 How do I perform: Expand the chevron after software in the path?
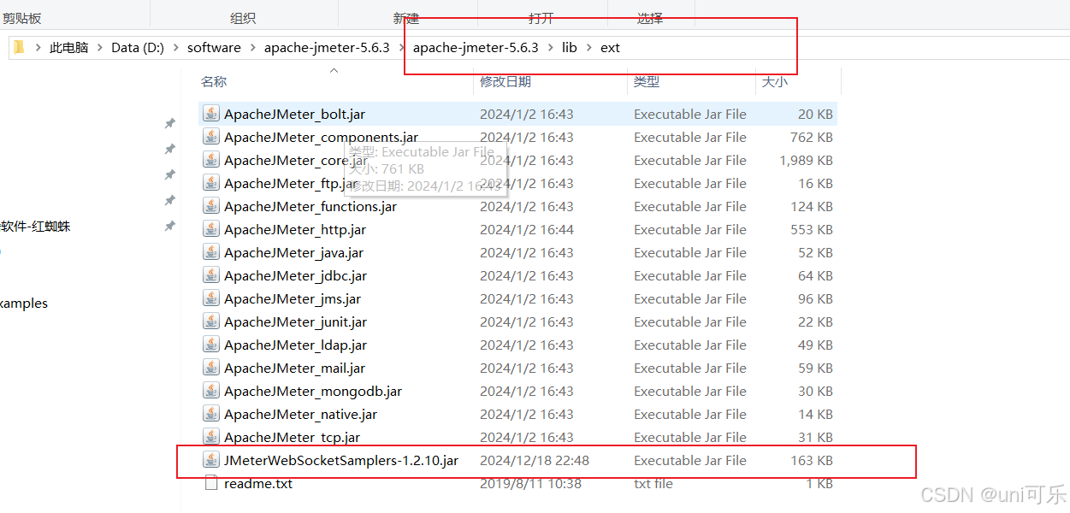[252, 48]
